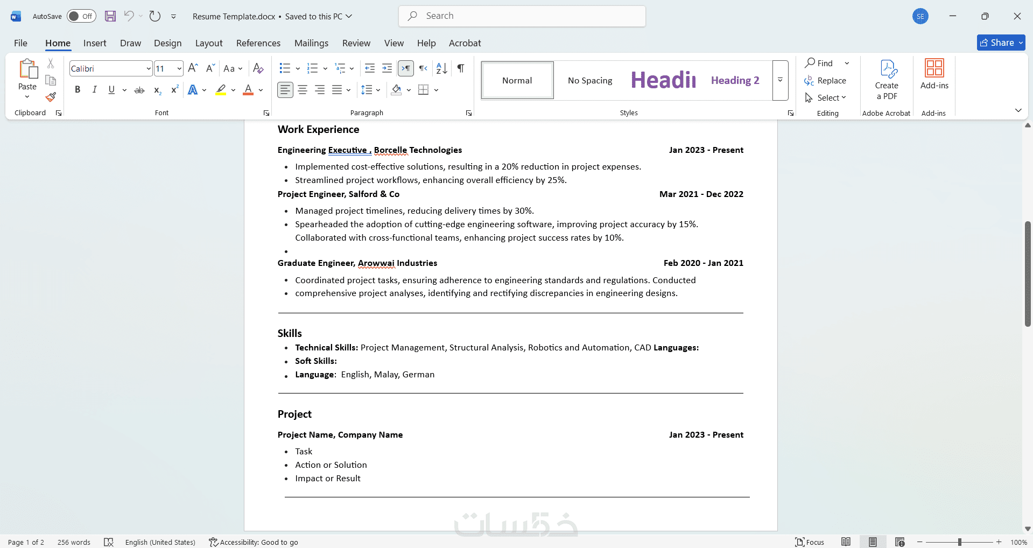Open the Acrobat tab

pyautogui.click(x=465, y=43)
